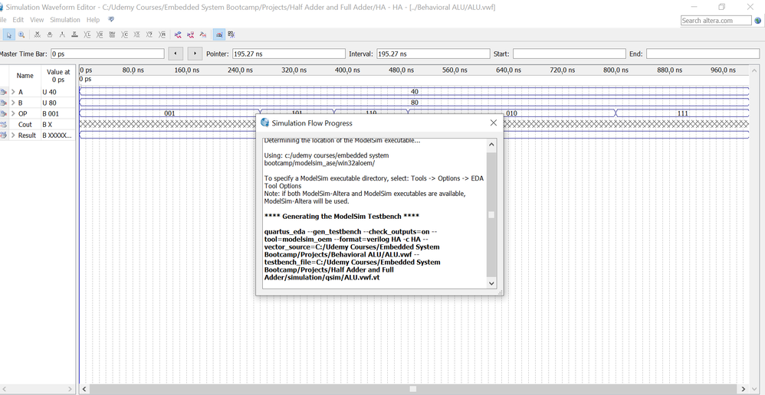Click the input pin icon for signal B
Screen dimensions: 765x395
pyautogui.click(x=4, y=103)
